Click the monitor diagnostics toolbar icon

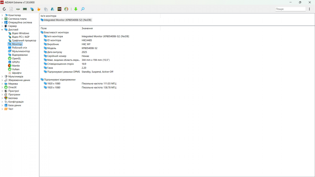pyautogui.click(x=32, y=9)
